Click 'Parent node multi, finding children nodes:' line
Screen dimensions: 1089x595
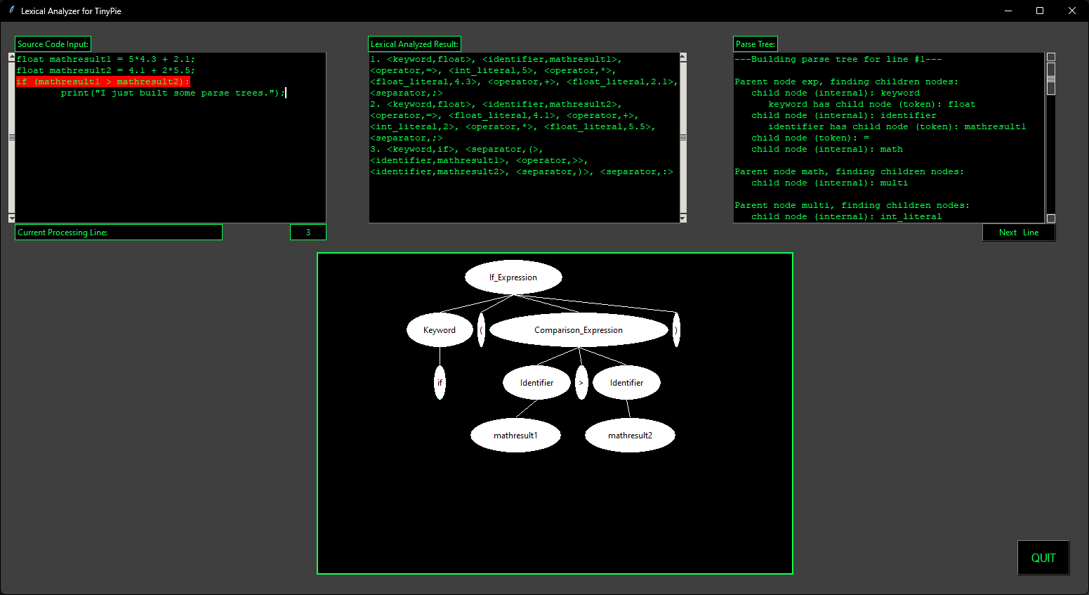point(852,205)
